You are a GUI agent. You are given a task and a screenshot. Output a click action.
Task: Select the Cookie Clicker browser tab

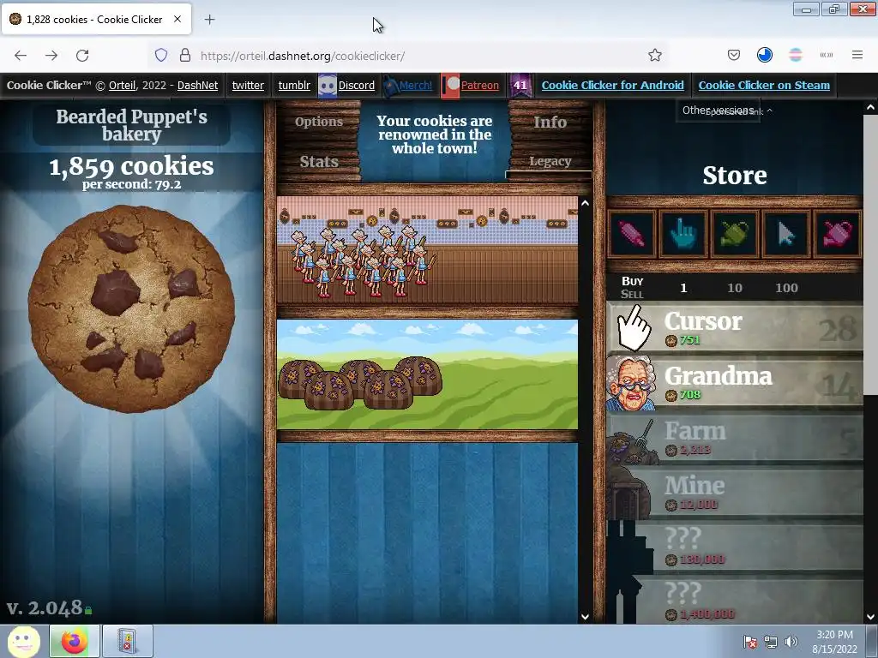pos(96,20)
